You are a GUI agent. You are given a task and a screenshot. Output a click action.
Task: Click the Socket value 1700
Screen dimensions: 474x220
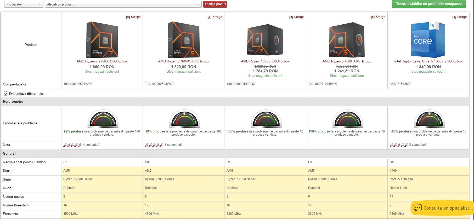[393, 171]
